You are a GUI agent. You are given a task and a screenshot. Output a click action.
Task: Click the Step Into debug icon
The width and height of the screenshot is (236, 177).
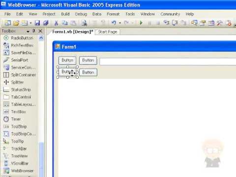[x=167, y=23]
